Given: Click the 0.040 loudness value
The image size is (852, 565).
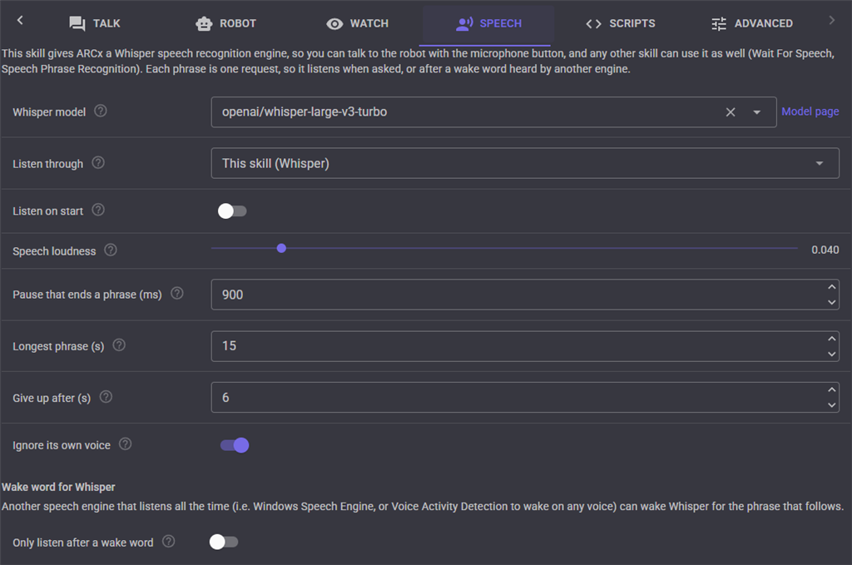Looking at the screenshot, I should (825, 250).
